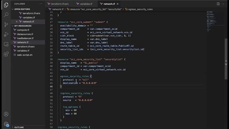
Task: Click the resource "oci_core_subnet" line
Action: [83, 22]
